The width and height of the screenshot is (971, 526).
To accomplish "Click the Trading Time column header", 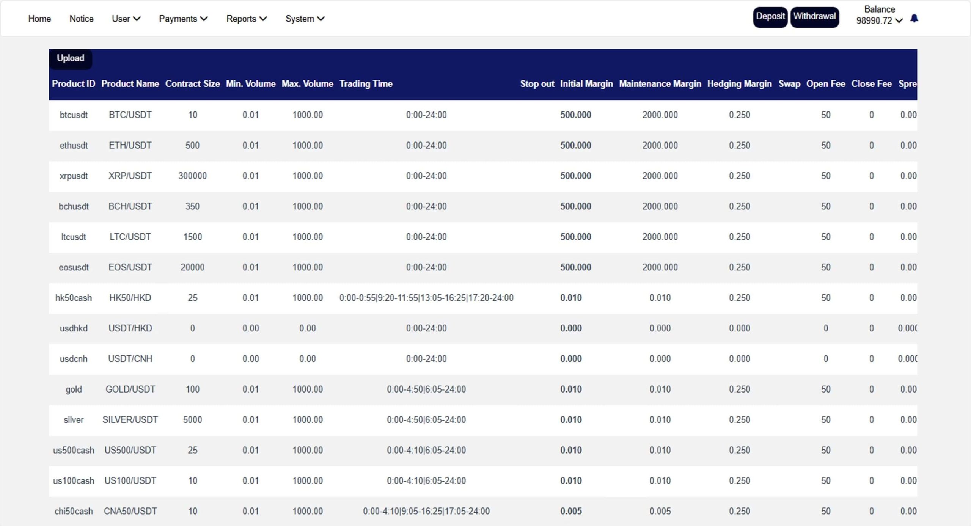I will (x=366, y=84).
